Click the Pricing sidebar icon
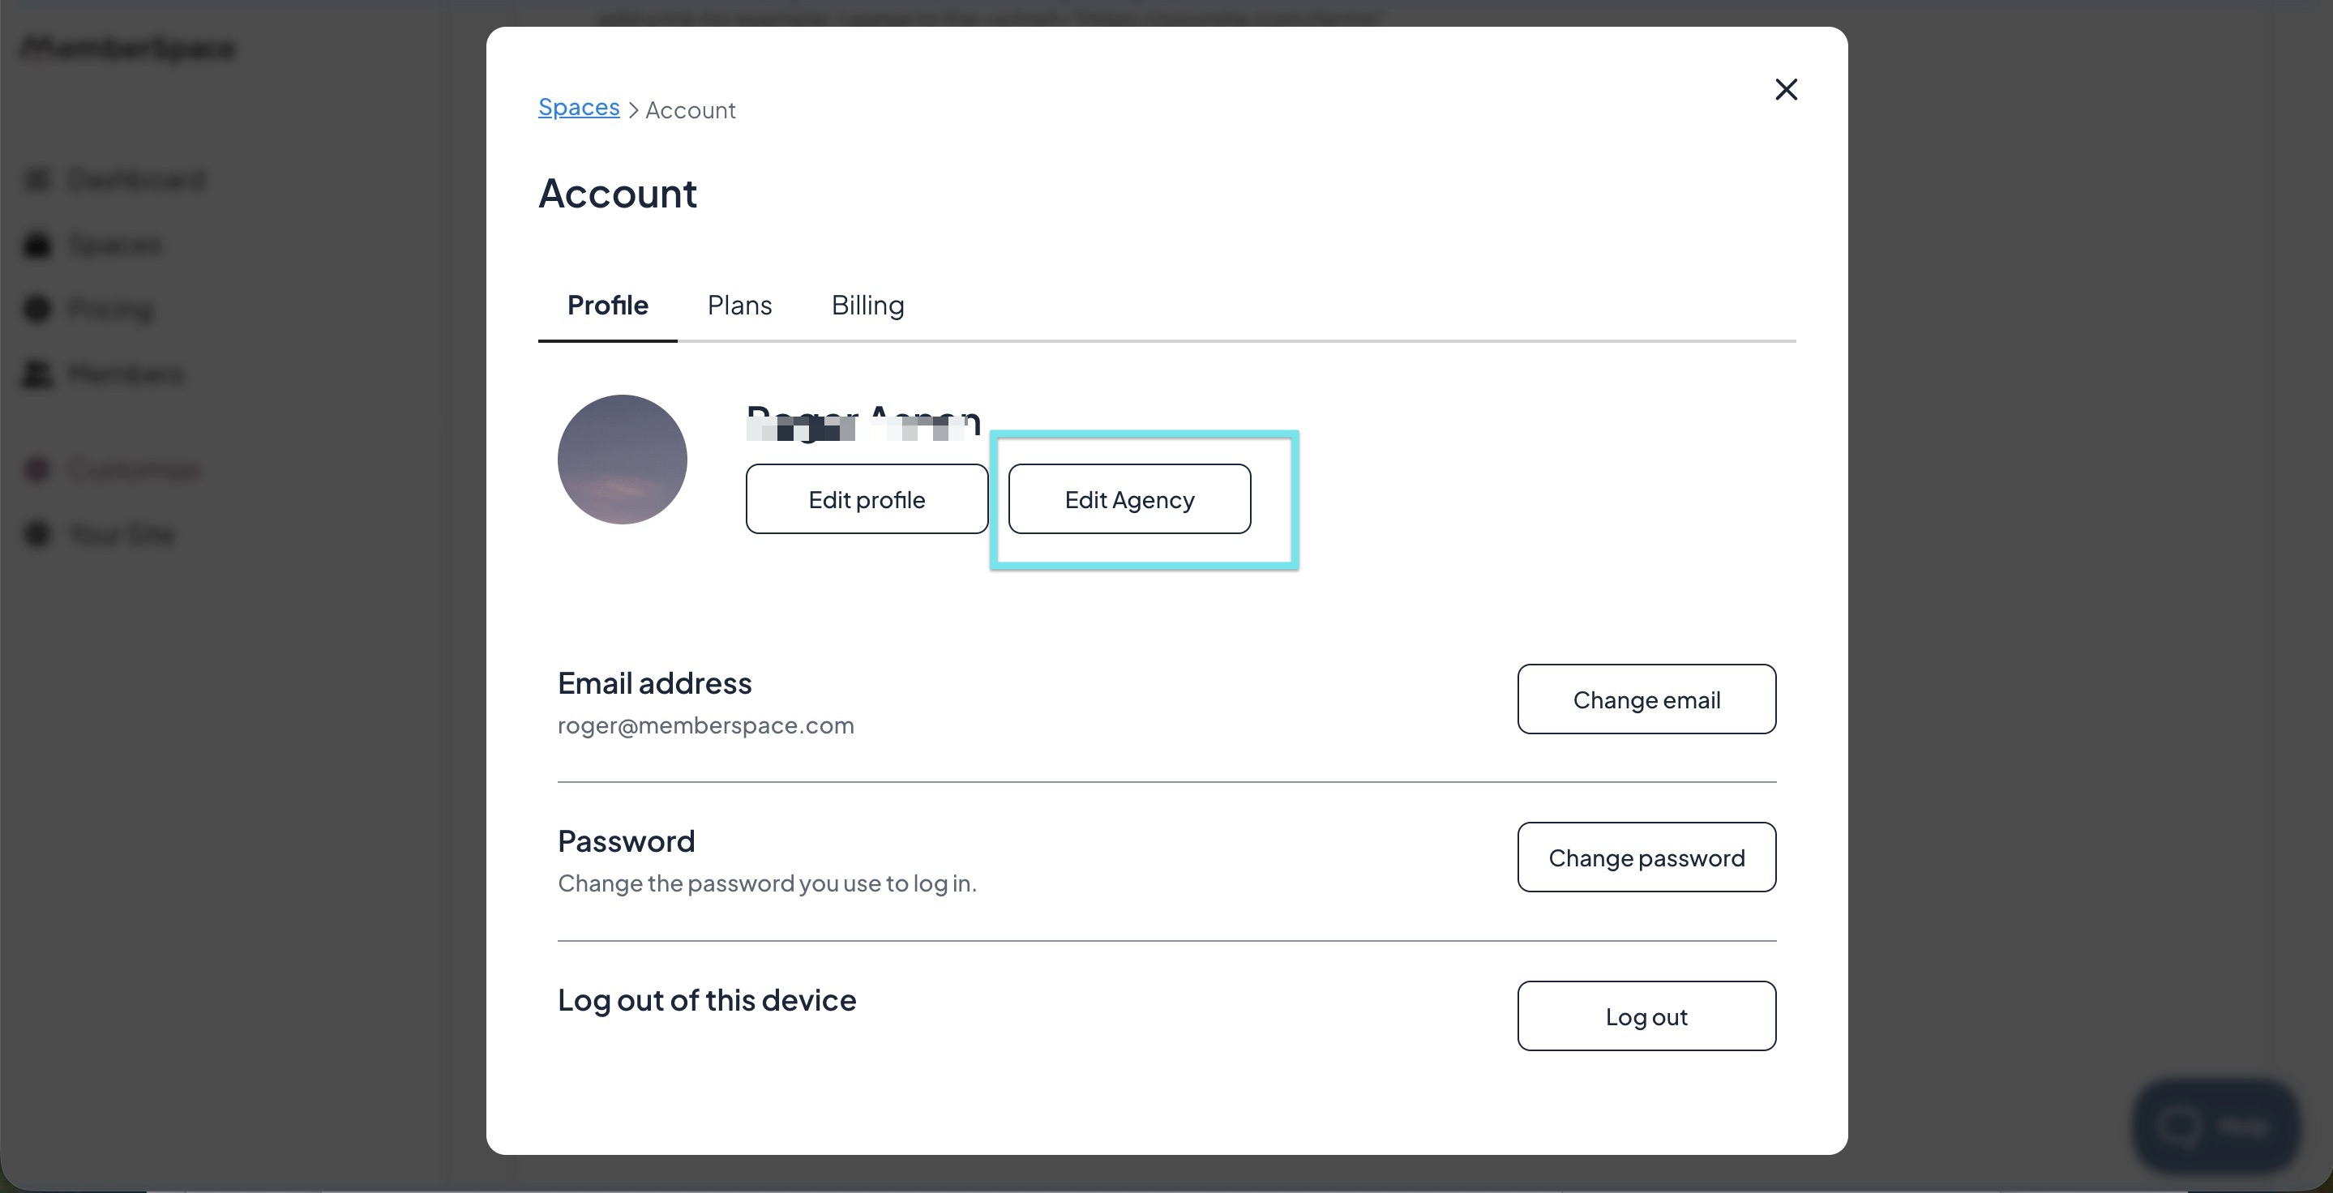 coord(37,310)
